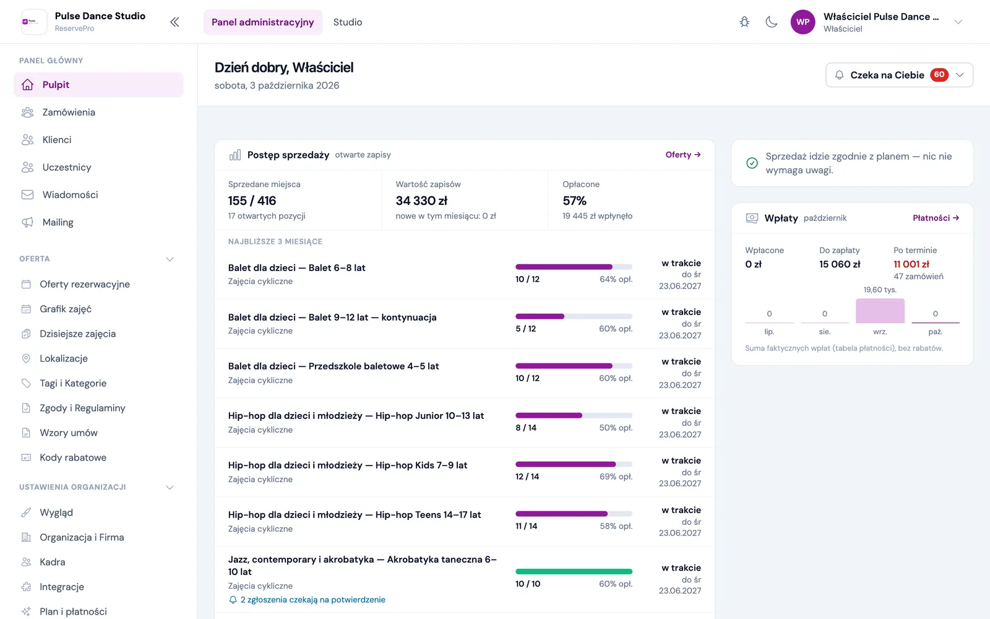Go to Pulpit in sidebar
990x619 pixels.
(x=98, y=85)
